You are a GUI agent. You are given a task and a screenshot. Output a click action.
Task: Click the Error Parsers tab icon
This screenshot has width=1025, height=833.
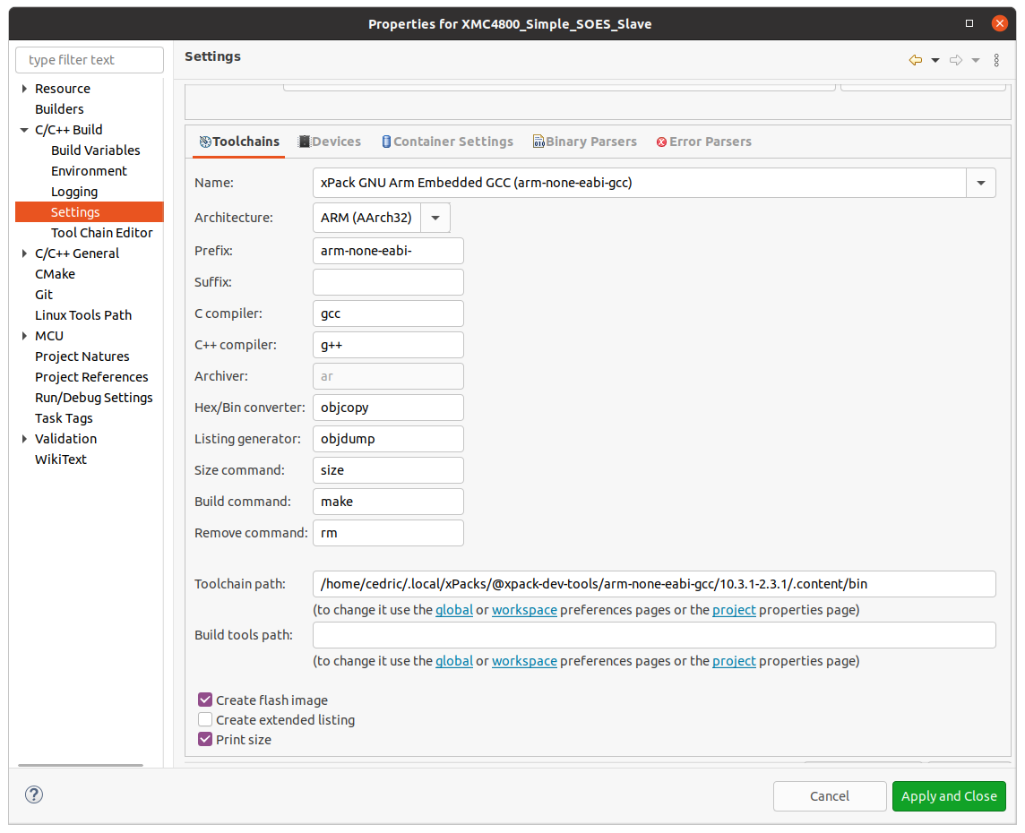point(661,141)
